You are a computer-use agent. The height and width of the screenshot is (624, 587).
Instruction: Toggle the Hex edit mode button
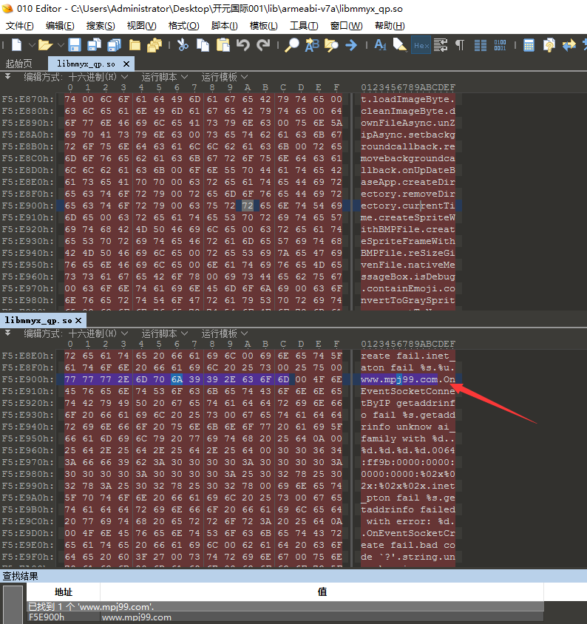tap(421, 45)
